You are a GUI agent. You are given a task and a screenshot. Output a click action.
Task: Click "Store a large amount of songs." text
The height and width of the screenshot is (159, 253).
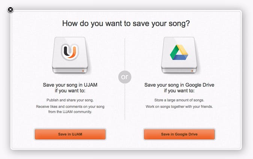(x=179, y=100)
